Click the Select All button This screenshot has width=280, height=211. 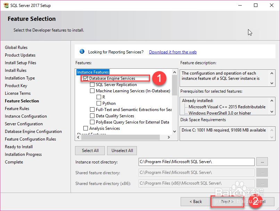[90, 151]
